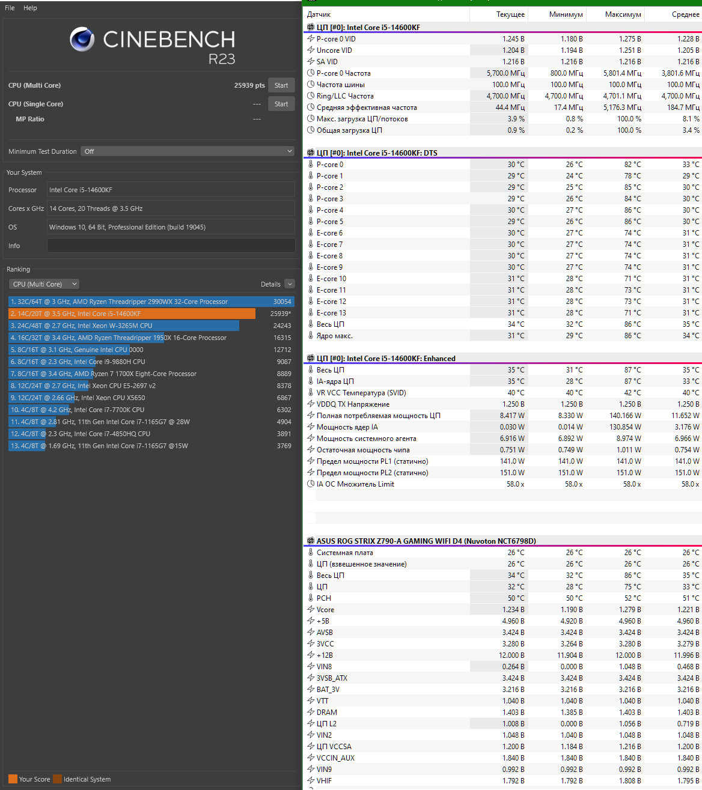The image size is (702, 790).
Task: Expand the Details arrow in Ranking
Action: coord(290,284)
